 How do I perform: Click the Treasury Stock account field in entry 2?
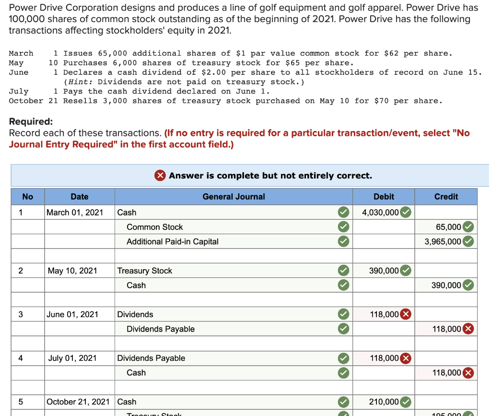coord(234,270)
